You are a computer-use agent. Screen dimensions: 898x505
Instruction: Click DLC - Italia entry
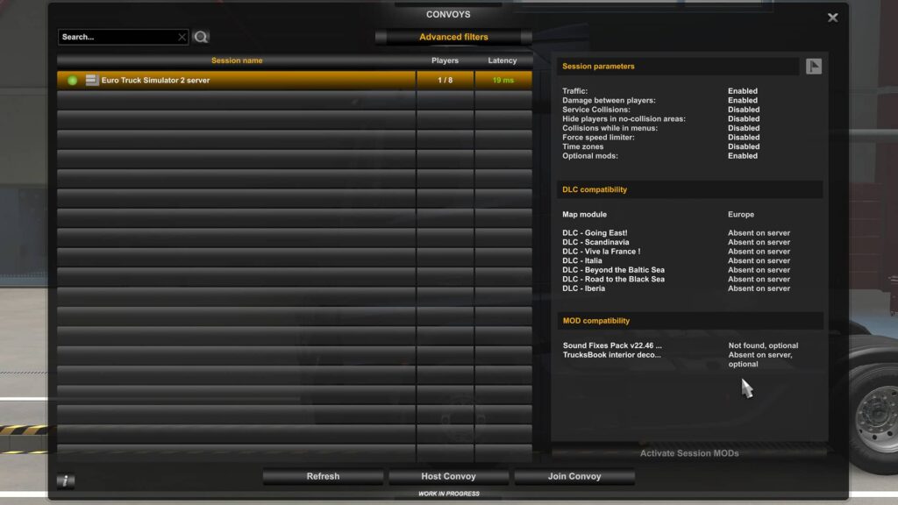582,260
